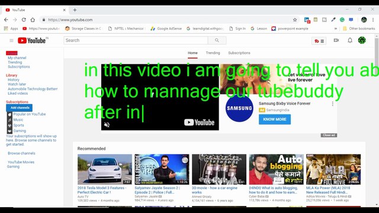Click the KNOW MORE ad button

275,120
